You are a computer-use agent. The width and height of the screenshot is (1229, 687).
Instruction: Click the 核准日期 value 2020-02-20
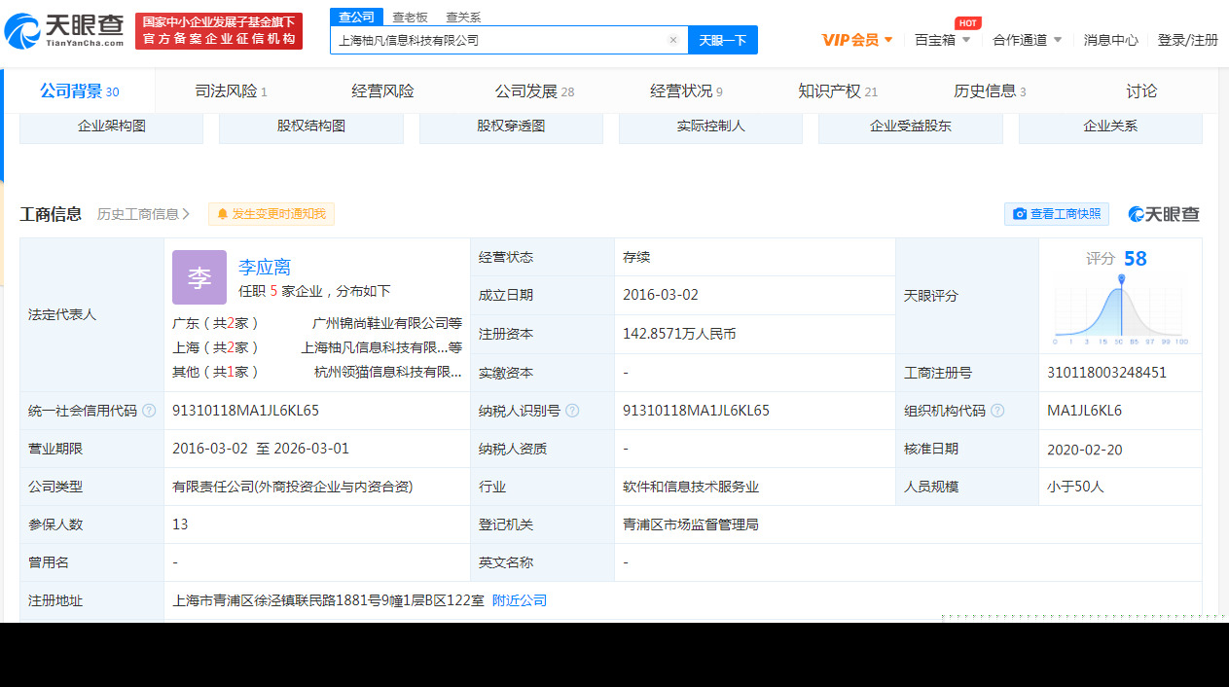(x=1085, y=449)
